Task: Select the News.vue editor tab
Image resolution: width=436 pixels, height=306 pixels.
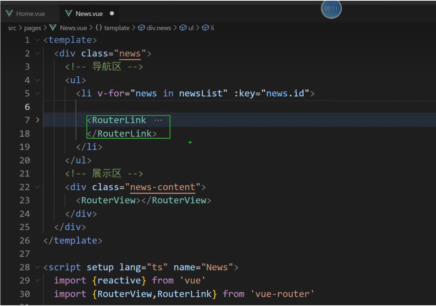Action: pyautogui.click(x=89, y=13)
